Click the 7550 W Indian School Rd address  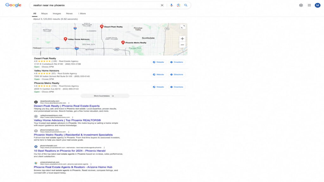point(53,76)
